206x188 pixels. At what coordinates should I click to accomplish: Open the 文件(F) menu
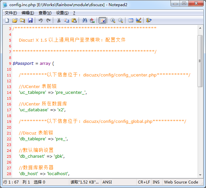(11, 13)
